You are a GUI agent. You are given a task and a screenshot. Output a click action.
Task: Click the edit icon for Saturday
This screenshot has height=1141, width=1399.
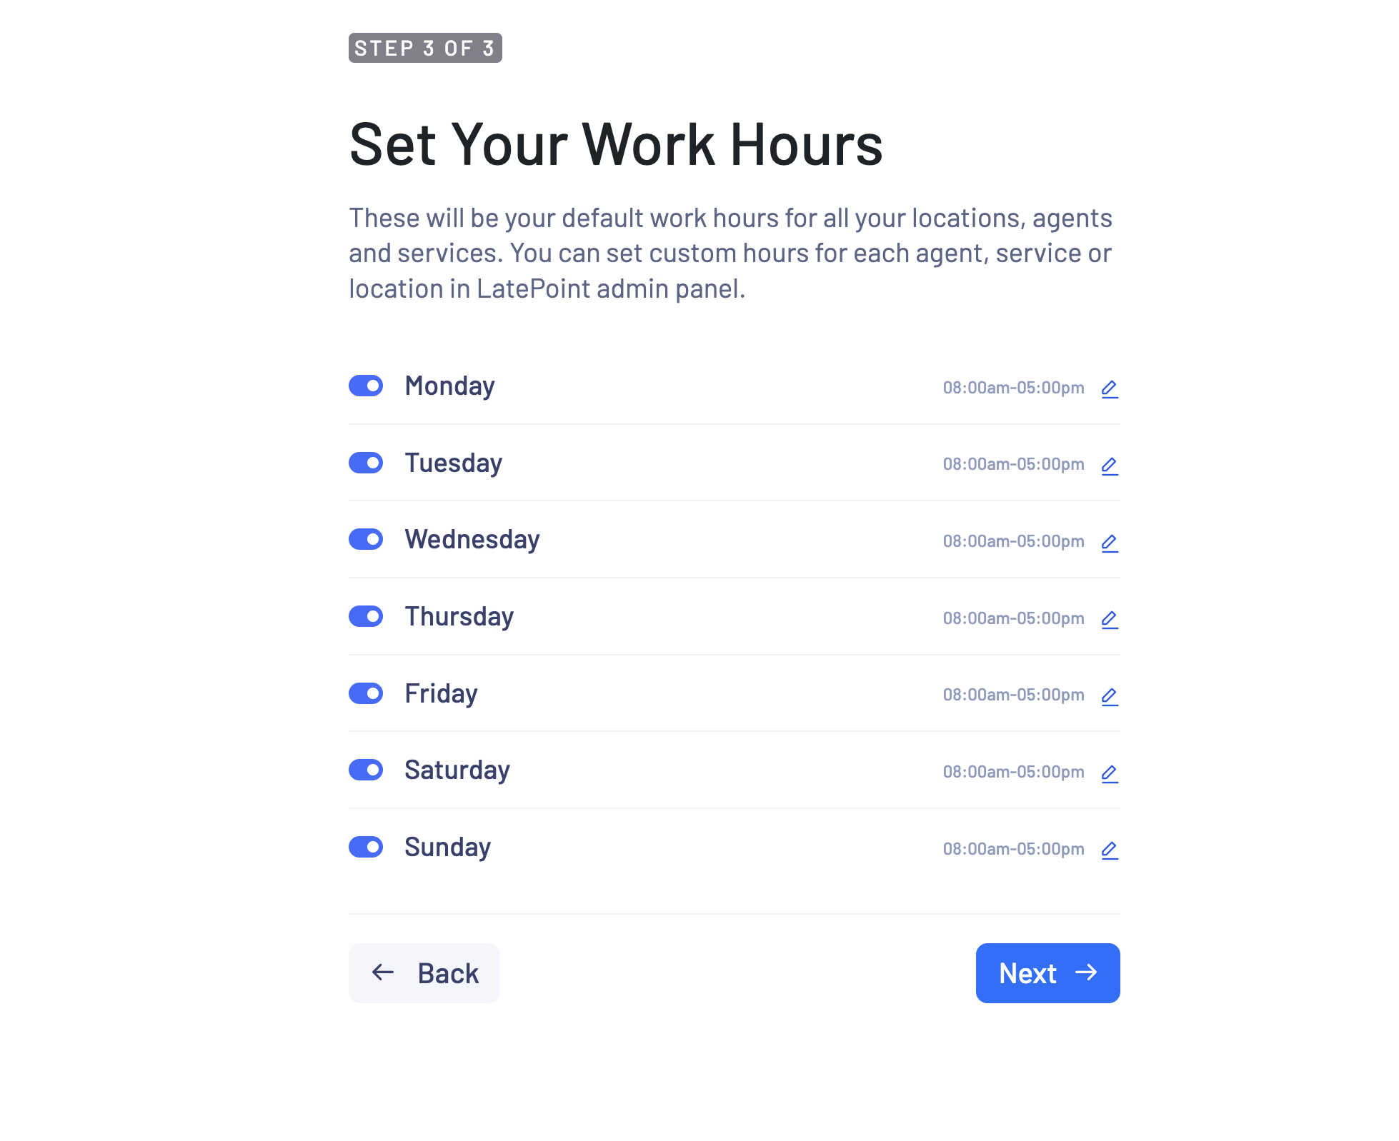(1110, 772)
